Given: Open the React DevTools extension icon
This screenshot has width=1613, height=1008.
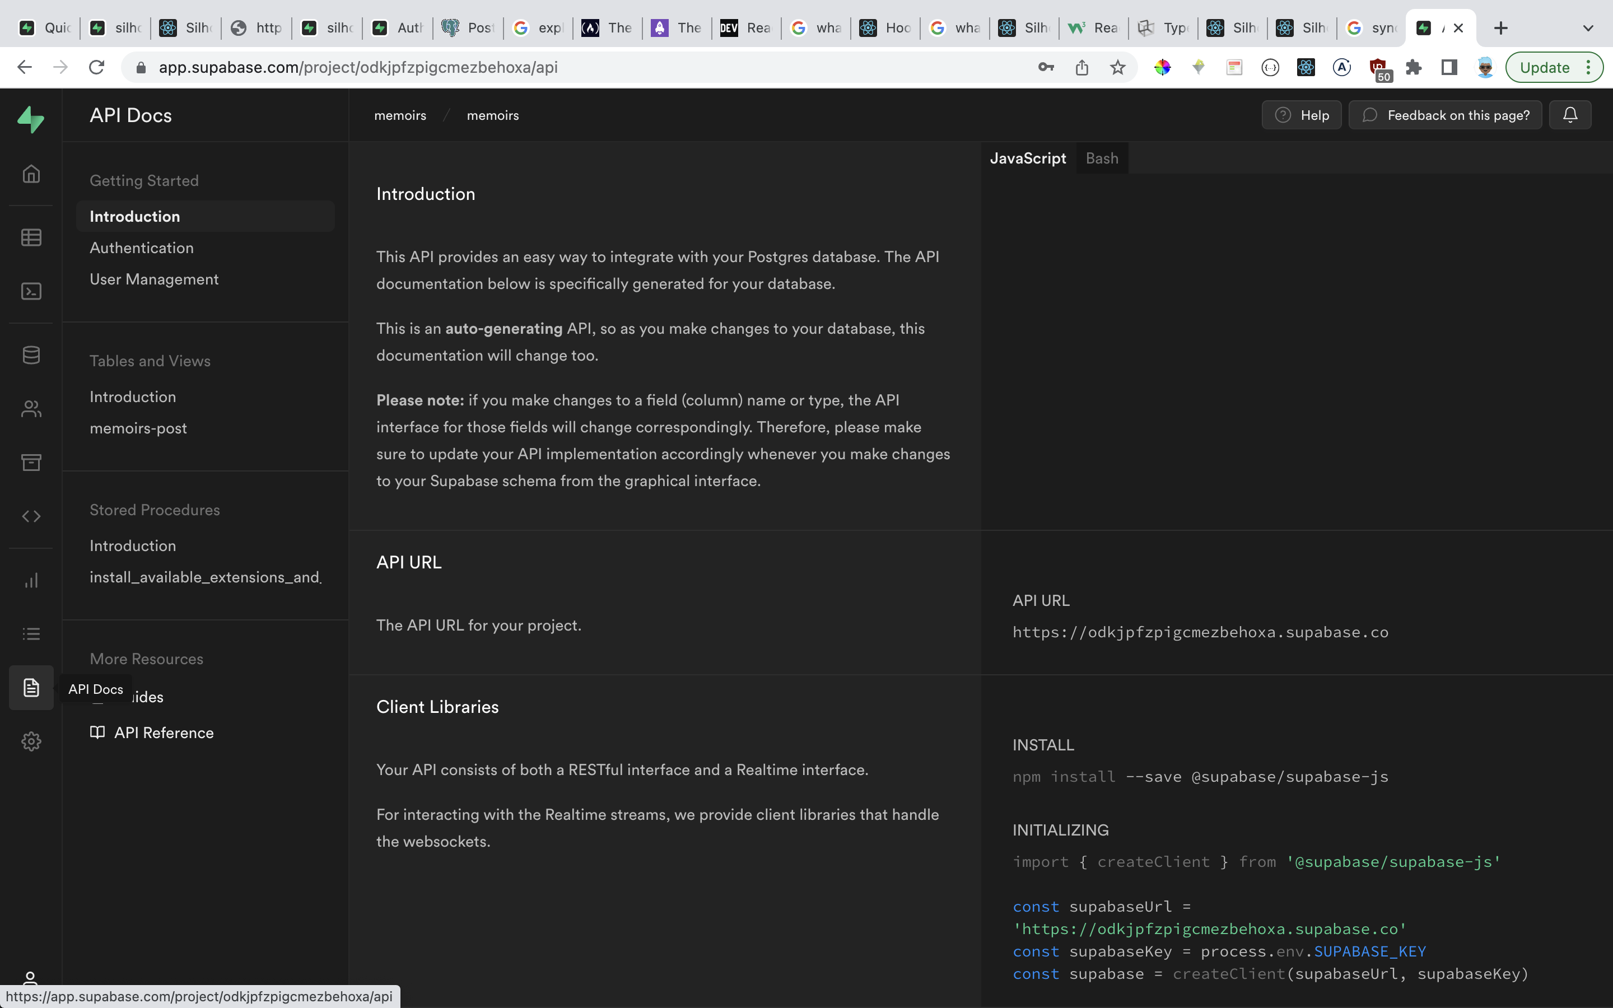Looking at the screenshot, I should coord(1306,67).
